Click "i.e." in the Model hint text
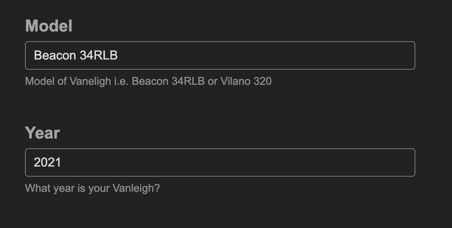452x228 pixels. [123, 81]
